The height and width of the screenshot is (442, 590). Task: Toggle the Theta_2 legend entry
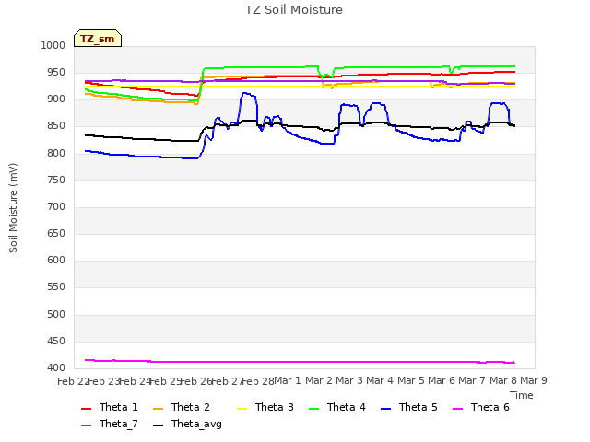(182, 407)
